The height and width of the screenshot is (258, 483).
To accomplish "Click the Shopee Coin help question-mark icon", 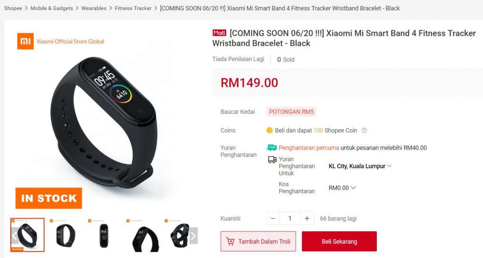I will 364,130.
